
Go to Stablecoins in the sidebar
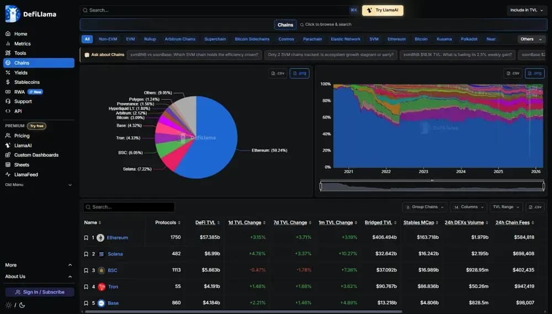26,82
